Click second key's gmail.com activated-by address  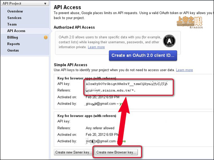coord(101,141)
